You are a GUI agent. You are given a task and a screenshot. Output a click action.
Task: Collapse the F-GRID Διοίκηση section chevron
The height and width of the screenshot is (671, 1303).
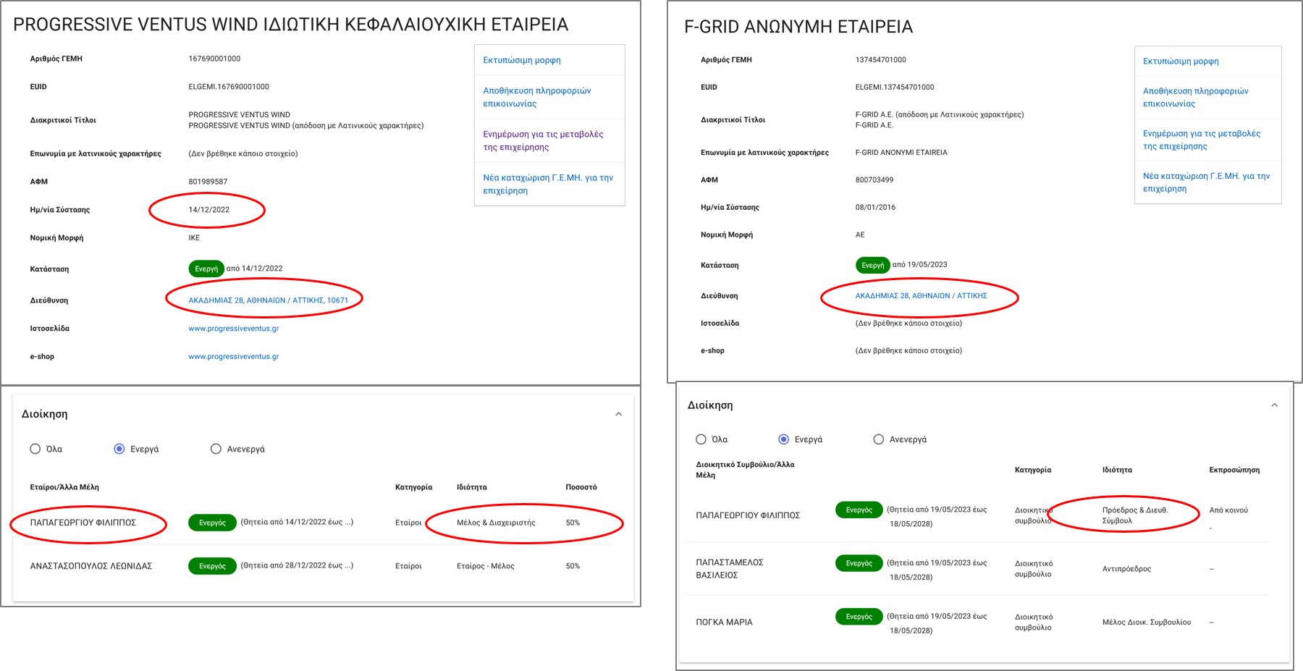pyautogui.click(x=1275, y=405)
